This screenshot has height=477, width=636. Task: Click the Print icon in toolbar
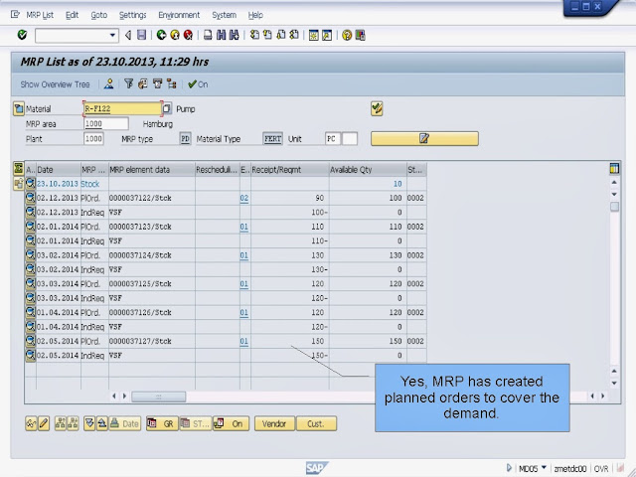[208, 36]
